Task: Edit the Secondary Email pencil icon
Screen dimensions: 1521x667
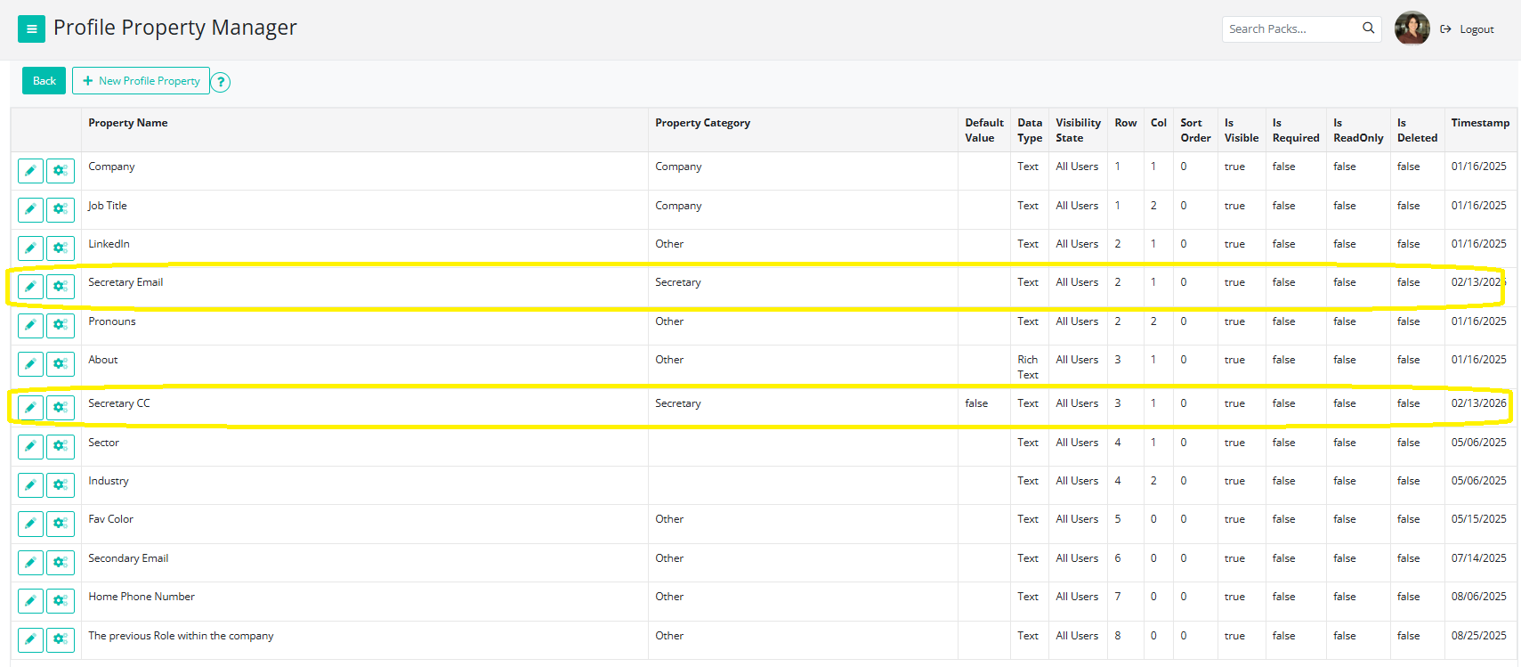Action: click(30, 563)
